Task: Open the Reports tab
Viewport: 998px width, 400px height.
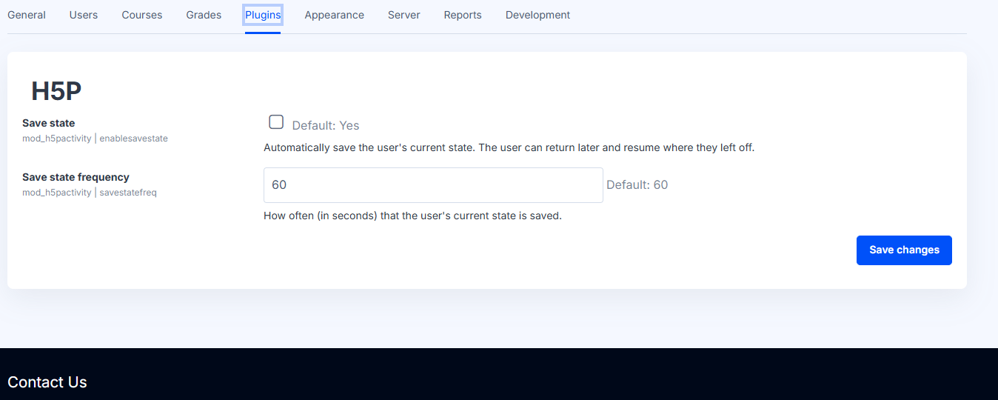Action: (463, 15)
